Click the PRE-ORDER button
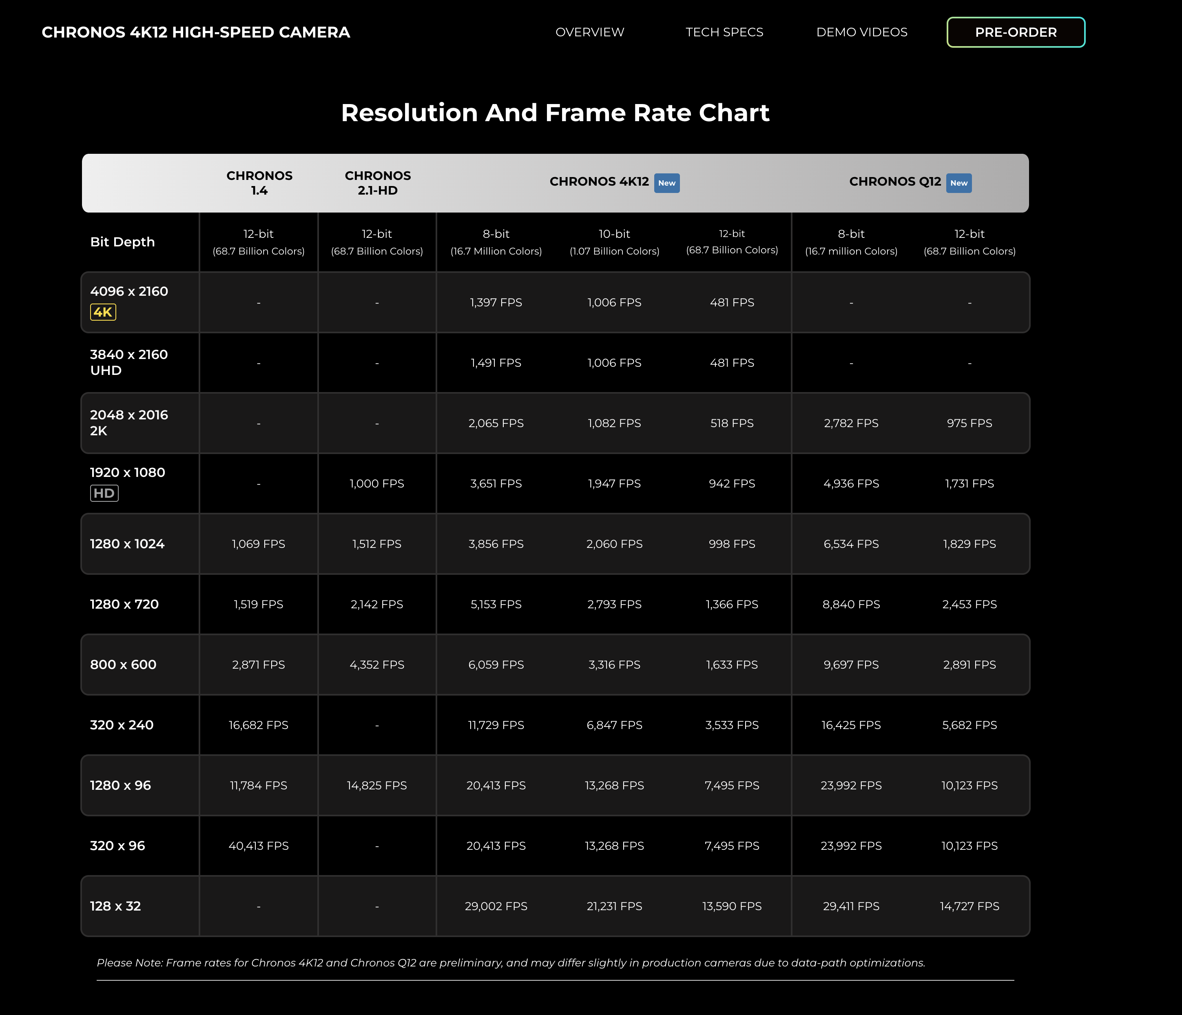Image resolution: width=1182 pixels, height=1015 pixels. (x=1016, y=32)
